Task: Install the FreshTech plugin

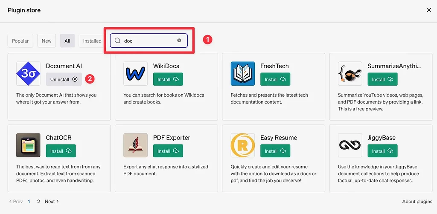Action: (275, 79)
